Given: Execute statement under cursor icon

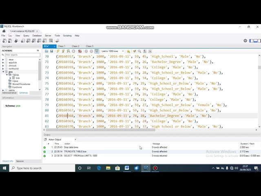Looking at the screenshot, I should (63, 51).
